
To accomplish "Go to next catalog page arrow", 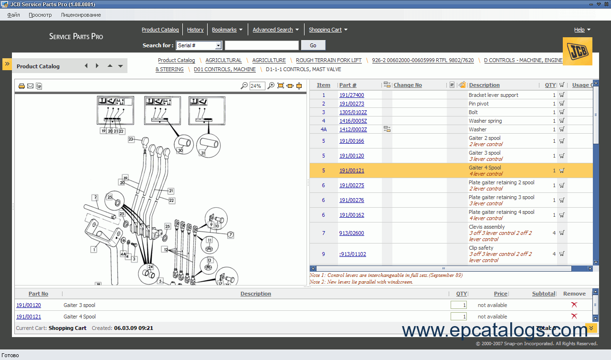I will pyautogui.click(x=97, y=66).
